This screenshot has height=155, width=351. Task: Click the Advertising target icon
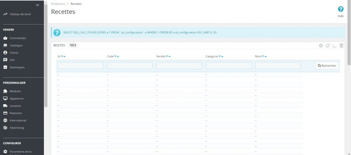tap(5, 128)
